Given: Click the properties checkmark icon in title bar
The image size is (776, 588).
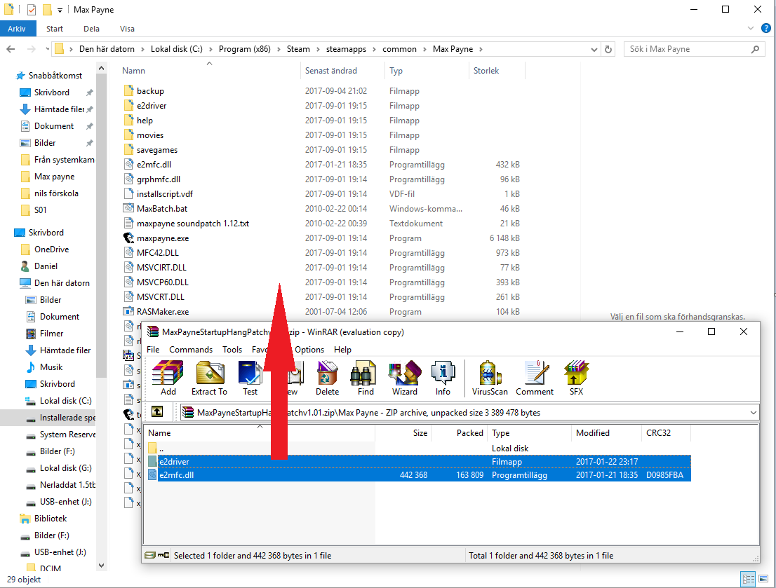Looking at the screenshot, I should pyautogui.click(x=32, y=9).
